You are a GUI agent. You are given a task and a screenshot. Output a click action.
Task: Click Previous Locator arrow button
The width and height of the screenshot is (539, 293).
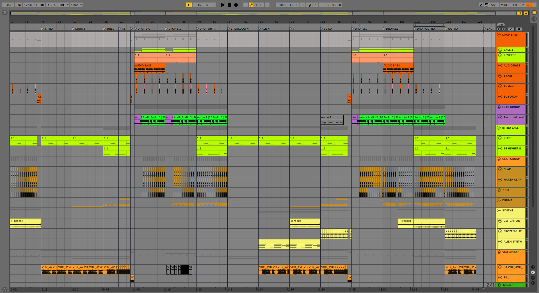click(x=498, y=29)
